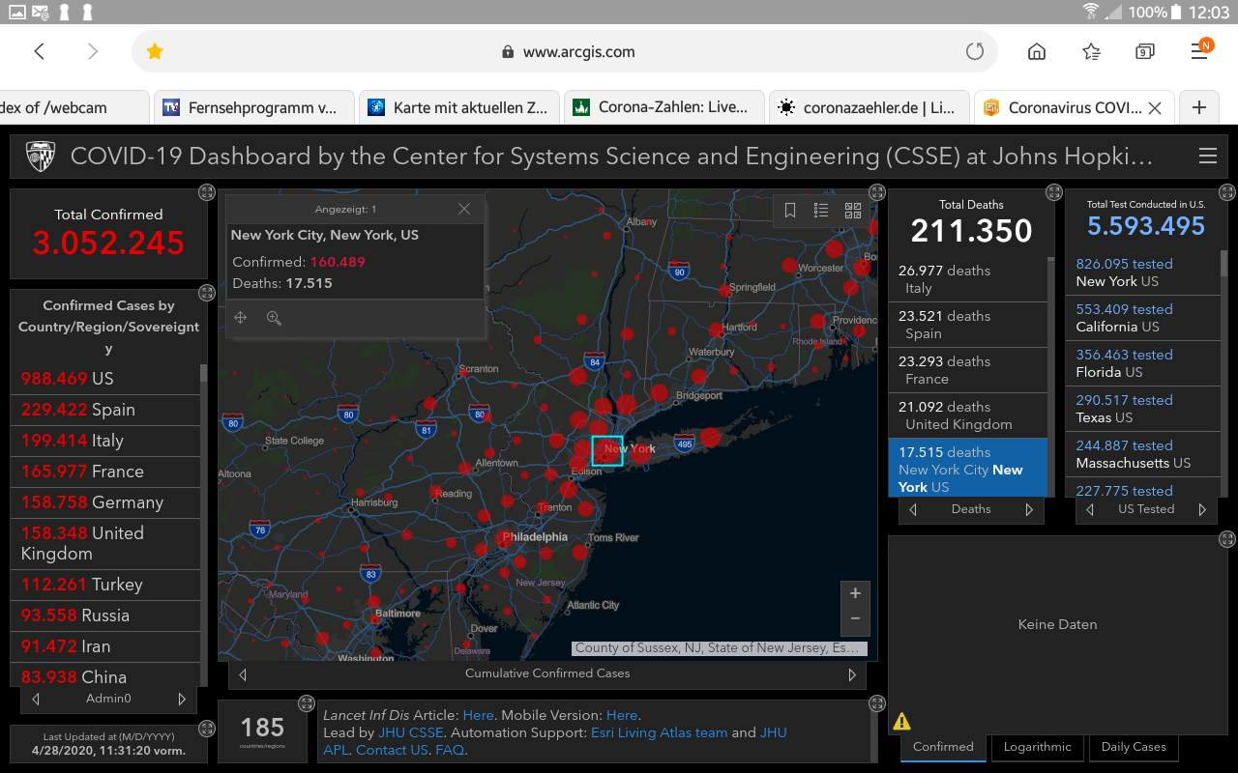Image resolution: width=1238 pixels, height=773 pixels.
Task: Expand the chart panel with Keine Daten
Action: [x=1227, y=539]
